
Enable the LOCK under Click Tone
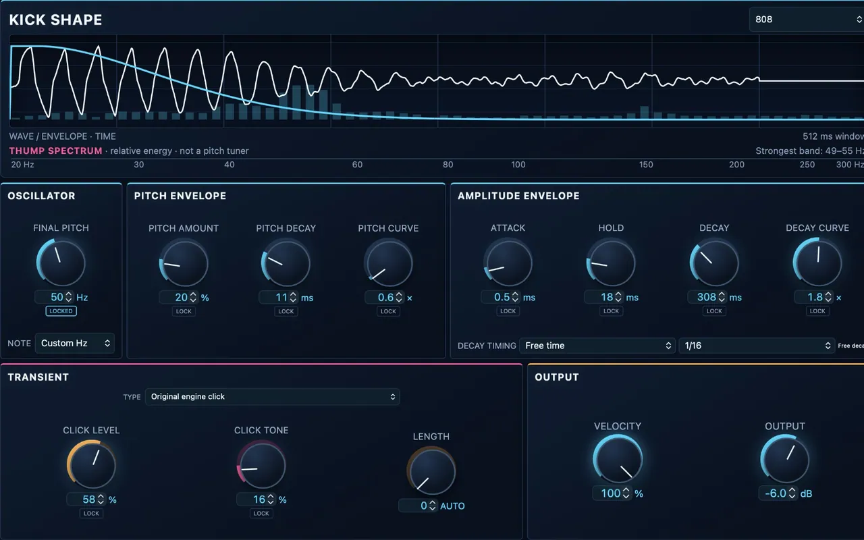click(261, 514)
